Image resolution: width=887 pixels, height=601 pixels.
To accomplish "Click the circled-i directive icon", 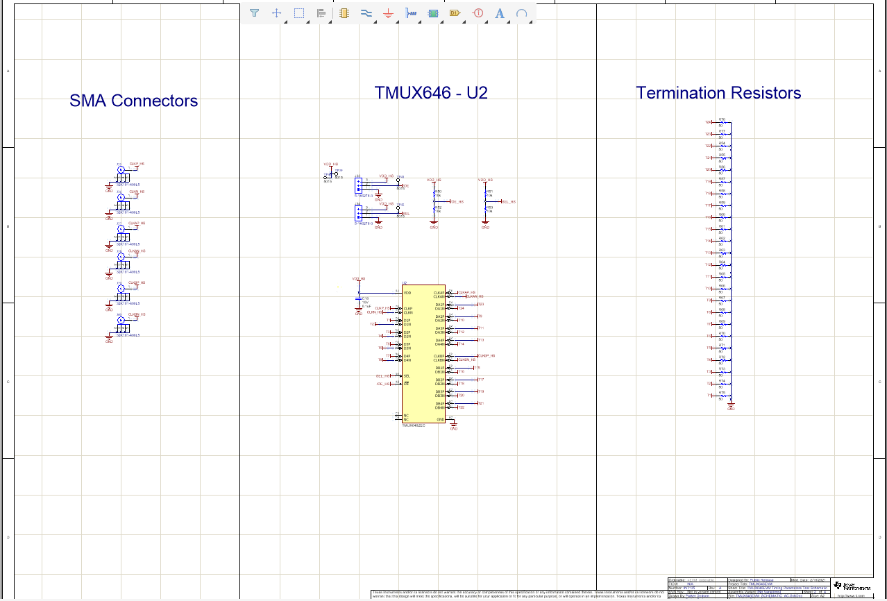I will pyautogui.click(x=478, y=12).
